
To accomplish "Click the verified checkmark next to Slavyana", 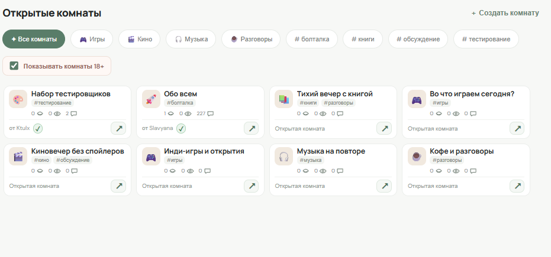I will (181, 129).
